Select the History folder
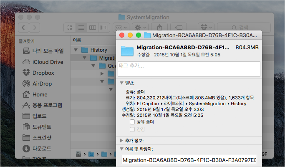The height and width of the screenshot is (167, 285). pyautogui.click(x=94, y=50)
